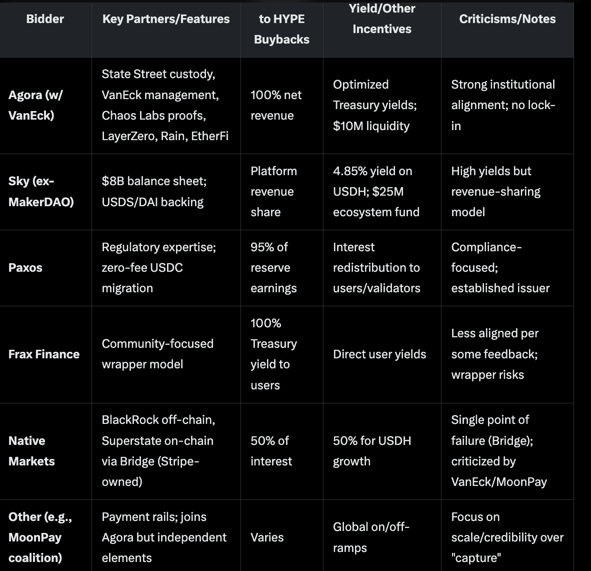Click the MoonPay coalition row label
591x571 pixels.
pyautogui.click(x=40, y=537)
